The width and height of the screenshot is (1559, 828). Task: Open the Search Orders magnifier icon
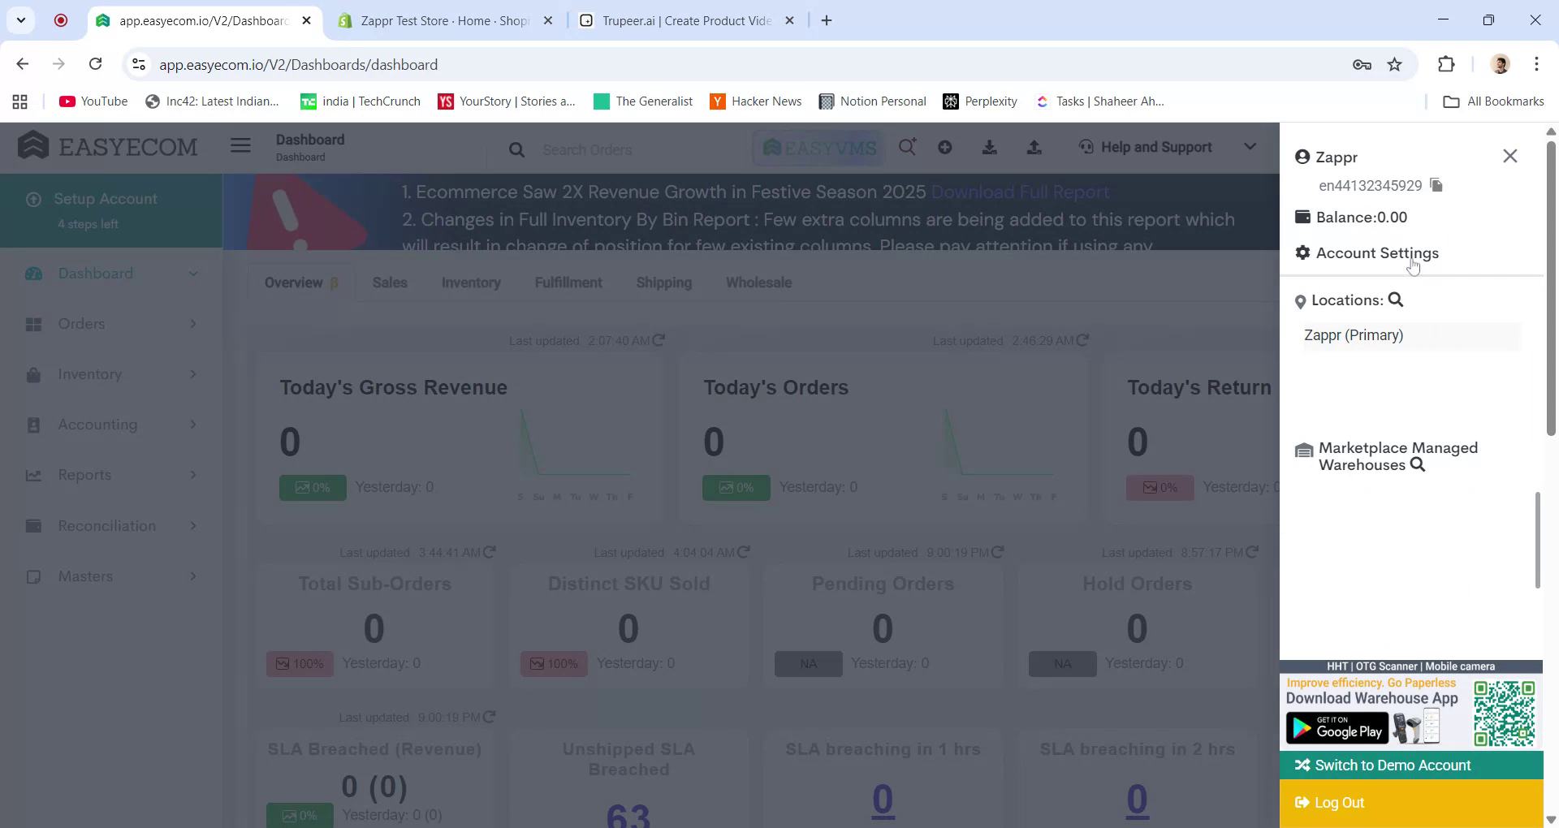516,149
